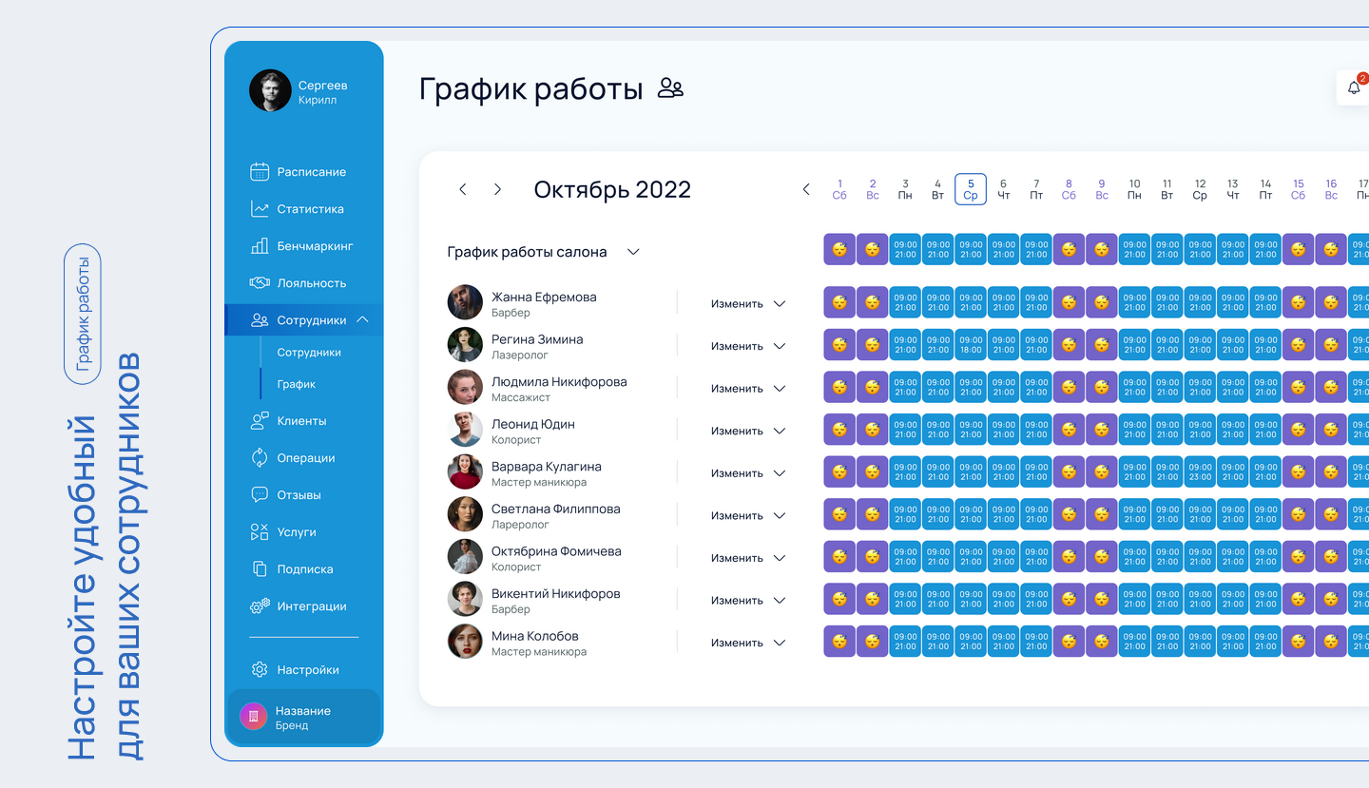Viewport: 1369px width, 788px height.
Task: Select day 5 Ср in date strip
Action: click(971, 189)
